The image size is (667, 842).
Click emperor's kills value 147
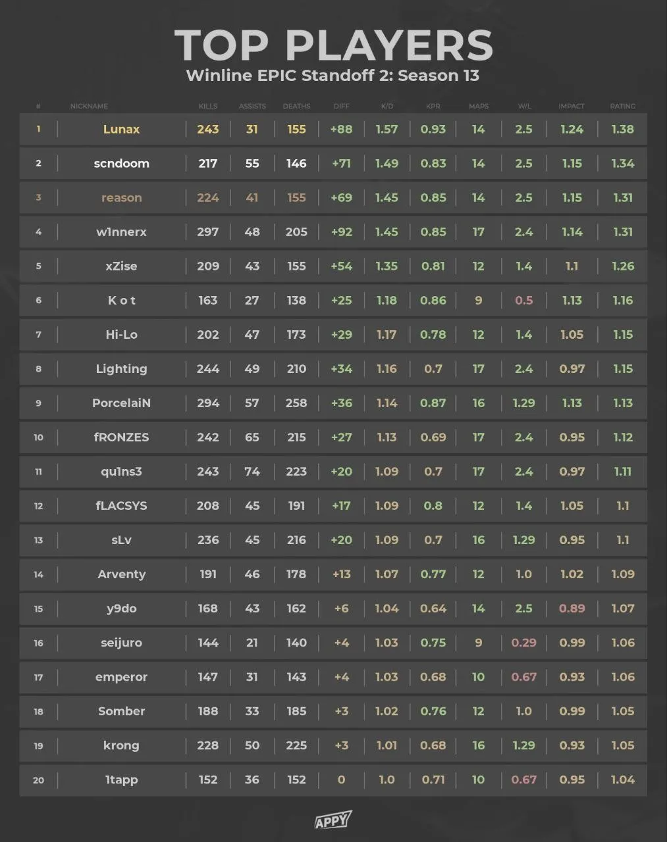click(208, 677)
